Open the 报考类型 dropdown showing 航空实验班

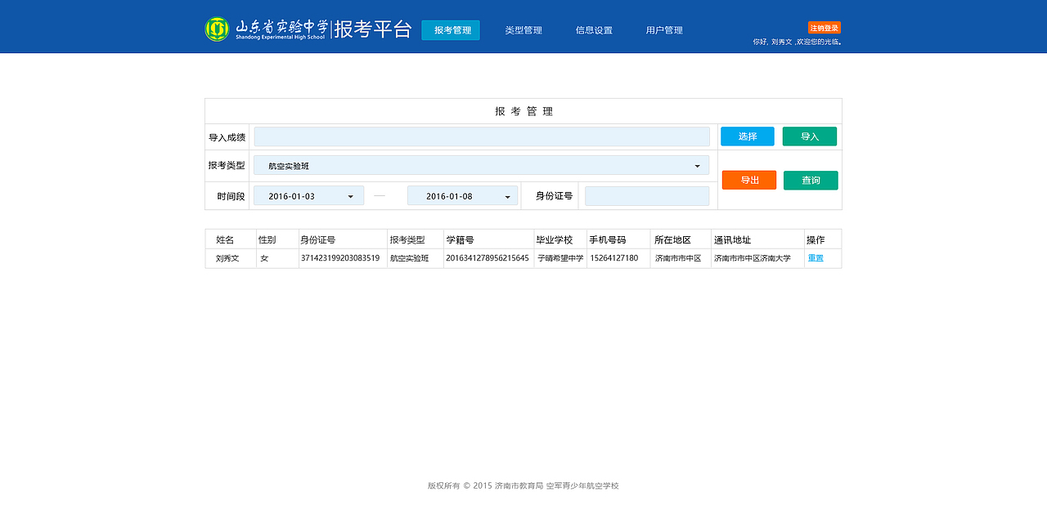[x=481, y=165]
